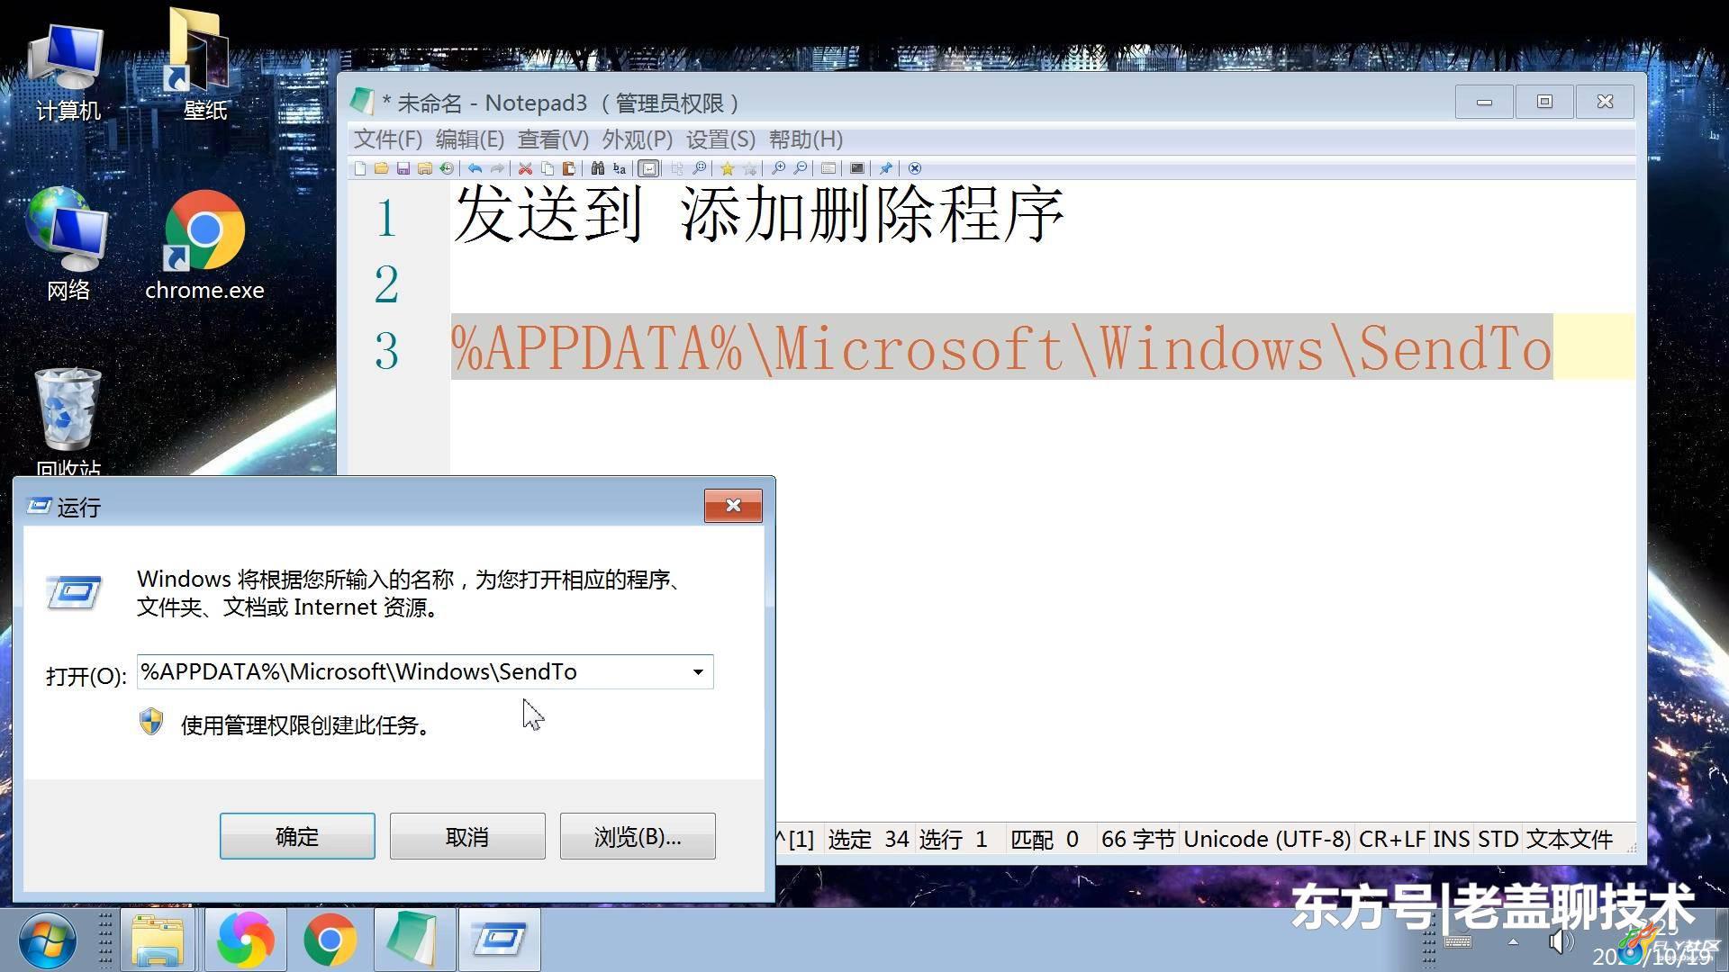Toggle word wrap toolbar button
The image size is (1729, 972).
click(x=648, y=168)
